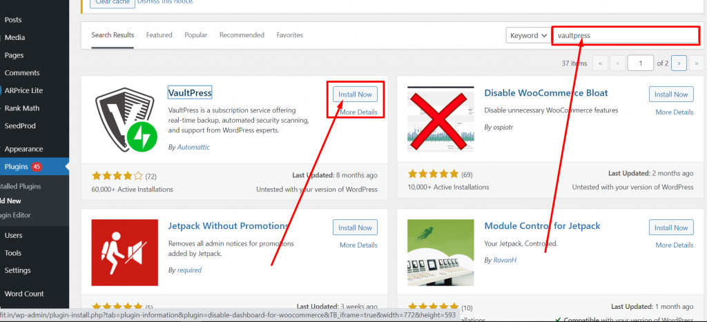Switch to Popular tab

pyautogui.click(x=196, y=34)
